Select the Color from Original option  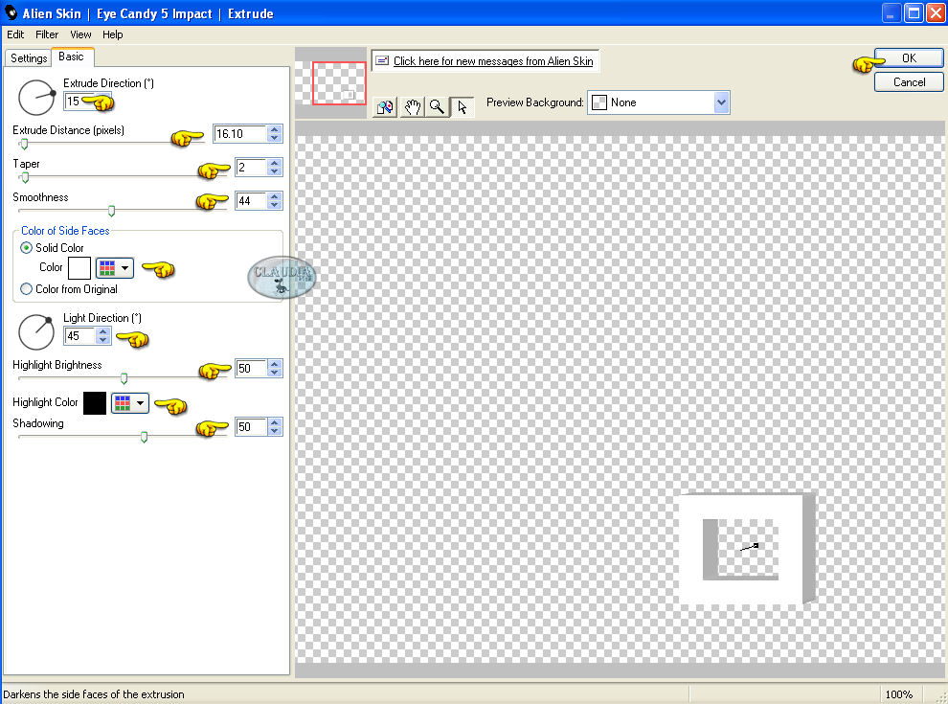[26, 289]
